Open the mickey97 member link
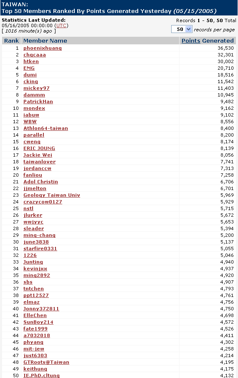Viewport: 238px width, 378px height. coord(36,88)
